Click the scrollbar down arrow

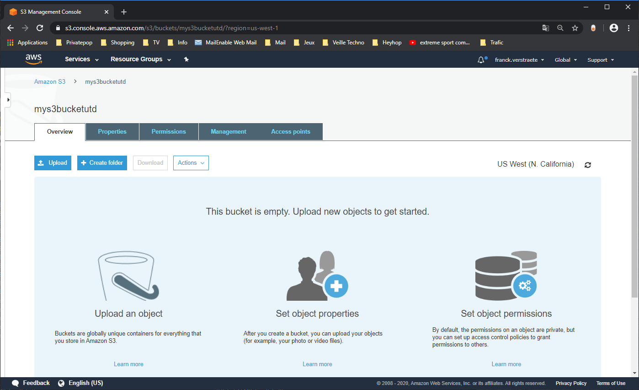point(635,374)
